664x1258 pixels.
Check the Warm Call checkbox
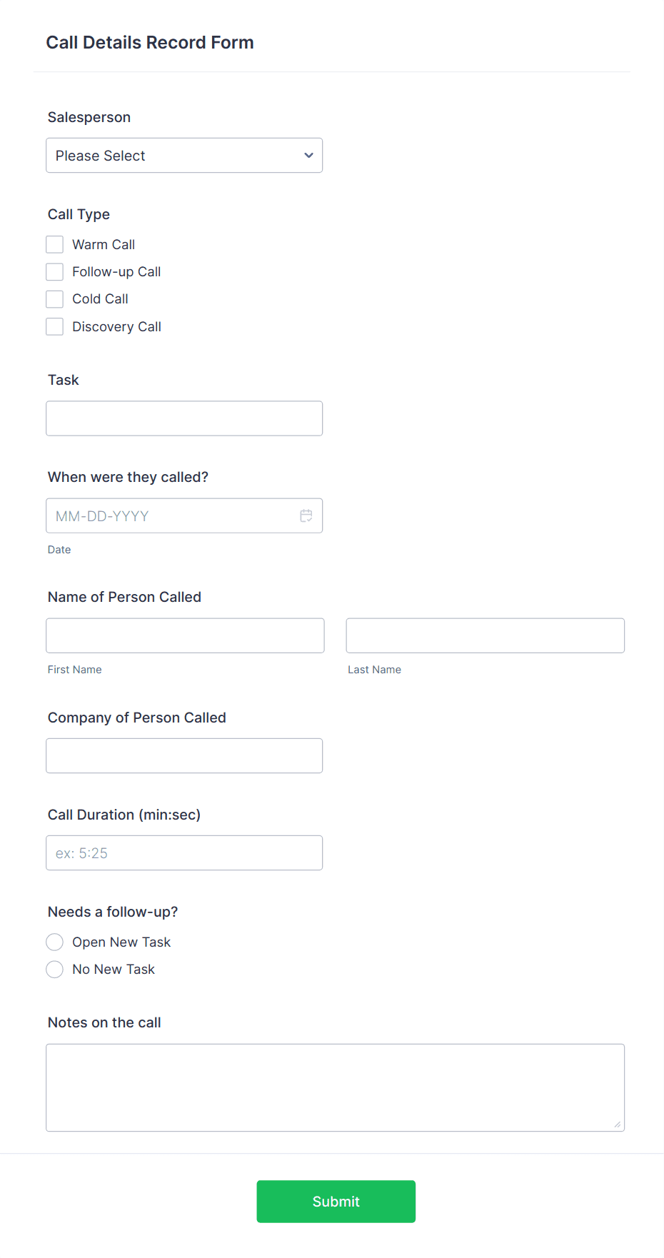coord(54,243)
